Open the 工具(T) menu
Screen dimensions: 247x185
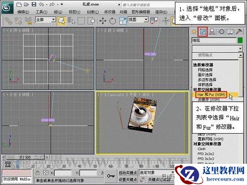[41, 12]
